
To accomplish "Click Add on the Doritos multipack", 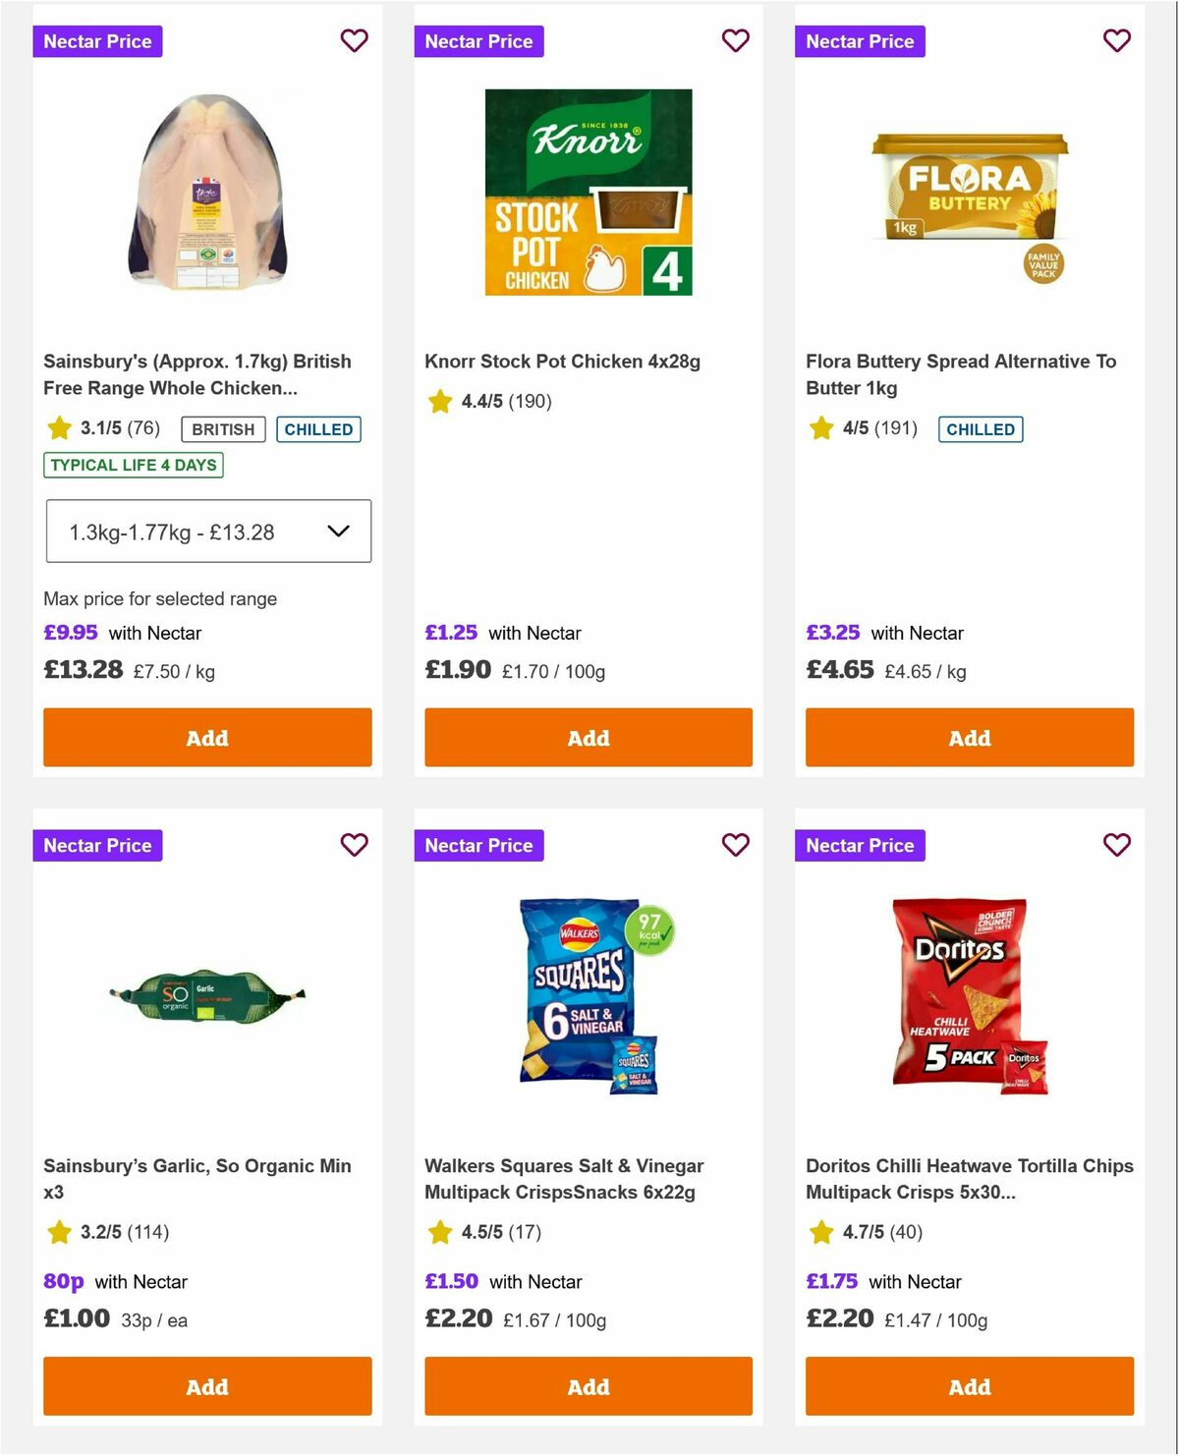I will point(969,1386).
